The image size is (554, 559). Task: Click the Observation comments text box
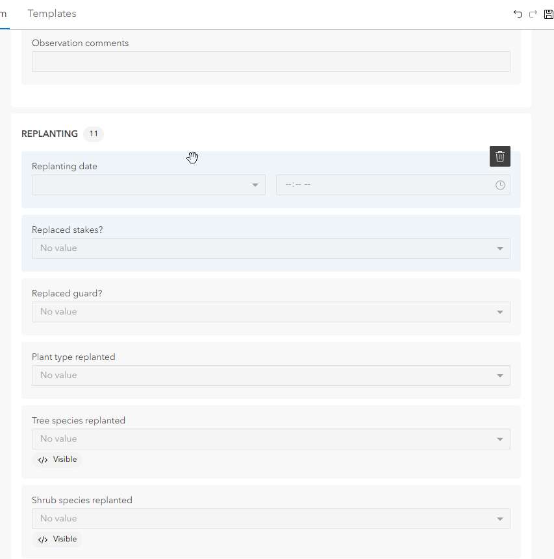(x=271, y=62)
